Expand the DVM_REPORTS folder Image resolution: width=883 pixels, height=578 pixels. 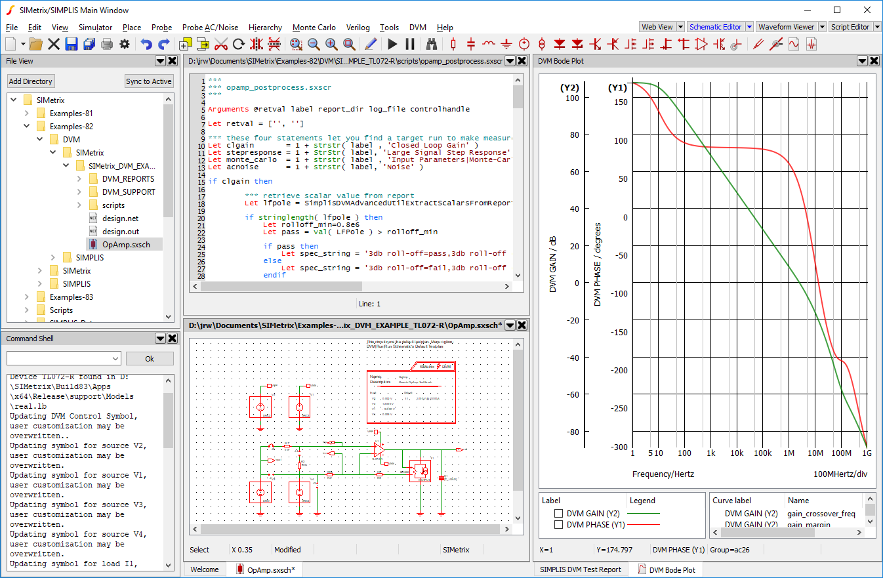point(79,178)
